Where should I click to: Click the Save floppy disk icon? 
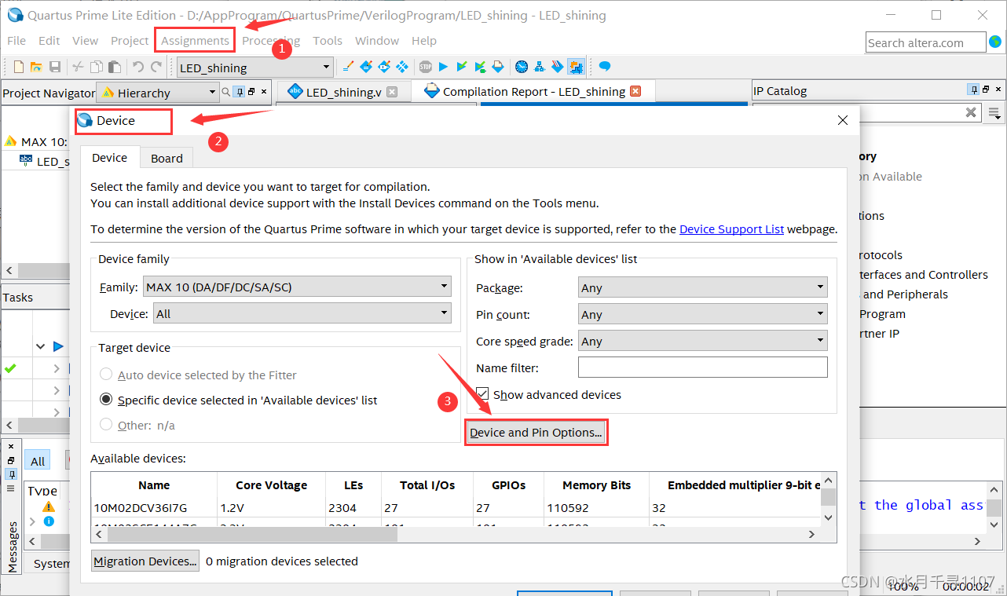[55, 68]
